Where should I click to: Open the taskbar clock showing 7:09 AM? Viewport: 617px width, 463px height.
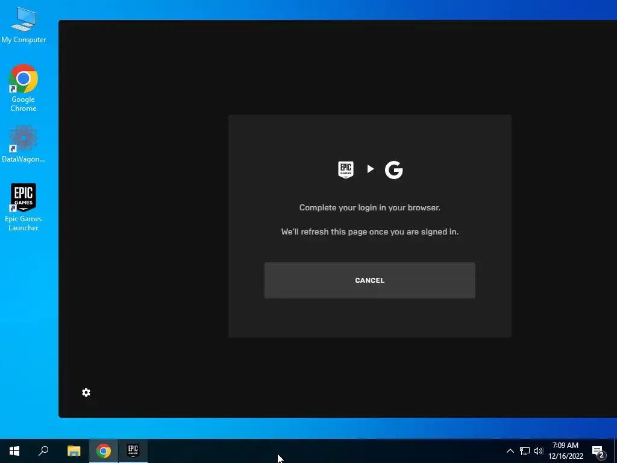(x=565, y=451)
